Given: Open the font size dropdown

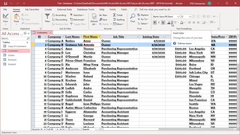Looking at the screenshot, I should 190,16.
